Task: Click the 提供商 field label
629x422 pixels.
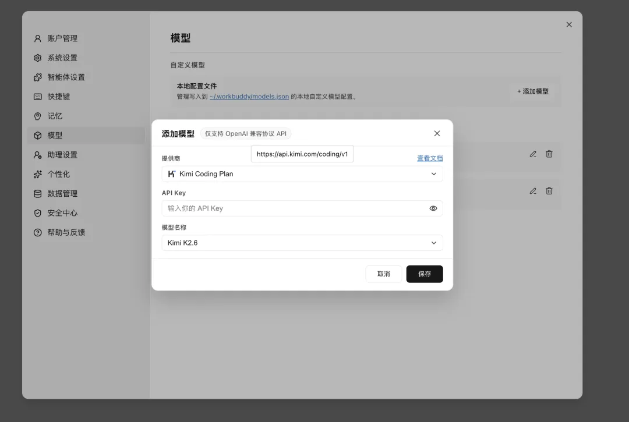Action: [x=171, y=158]
